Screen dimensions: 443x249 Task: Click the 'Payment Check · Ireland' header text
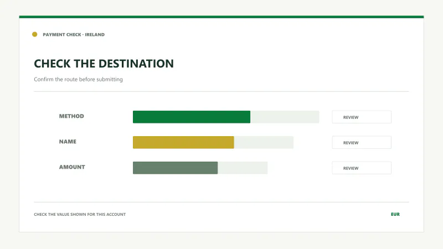click(x=74, y=34)
